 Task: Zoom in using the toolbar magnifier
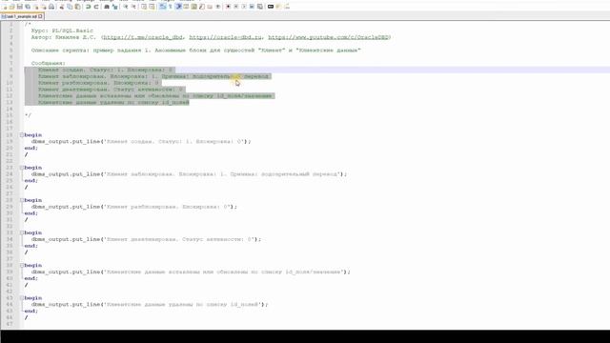(x=126, y=7)
